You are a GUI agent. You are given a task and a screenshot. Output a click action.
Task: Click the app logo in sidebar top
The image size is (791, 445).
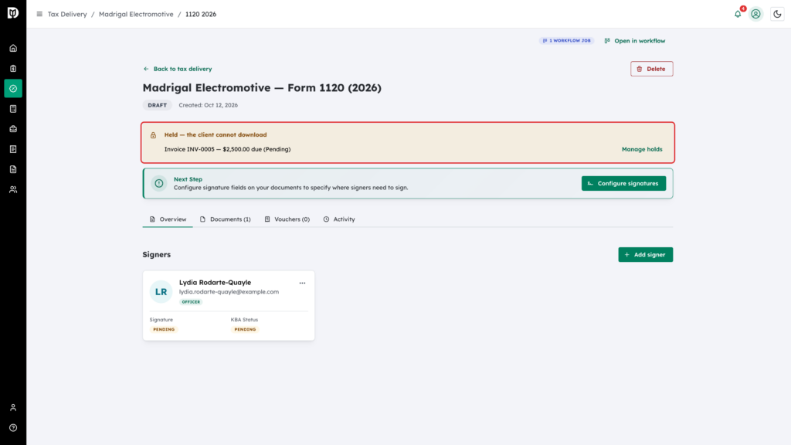coord(13,13)
